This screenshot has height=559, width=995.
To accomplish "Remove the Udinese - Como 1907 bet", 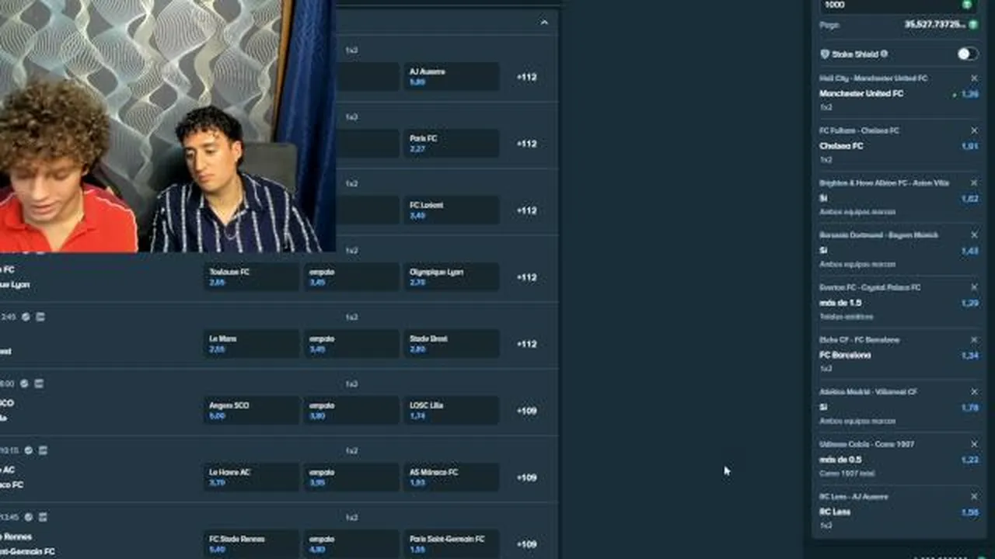I will [974, 444].
